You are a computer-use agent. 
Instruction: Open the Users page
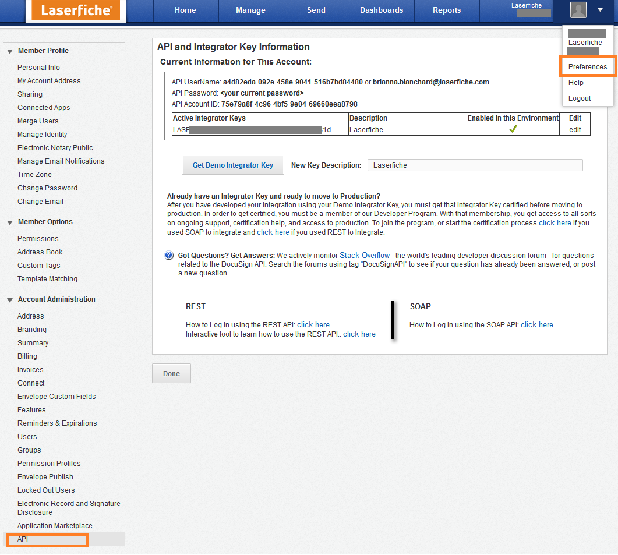click(27, 437)
